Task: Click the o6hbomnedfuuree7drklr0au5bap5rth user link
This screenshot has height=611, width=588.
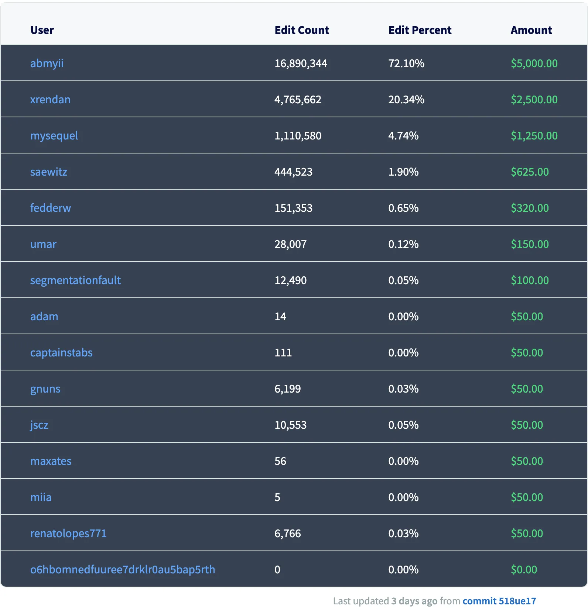Action: pos(123,570)
